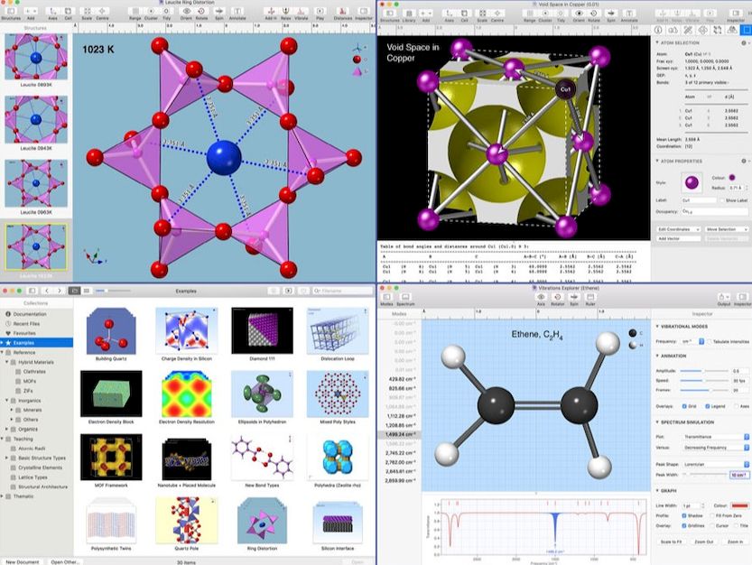Select the Ruler tool in Vibrations Explorer
The height and width of the screenshot is (565, 752).
(x=591, y=295)
